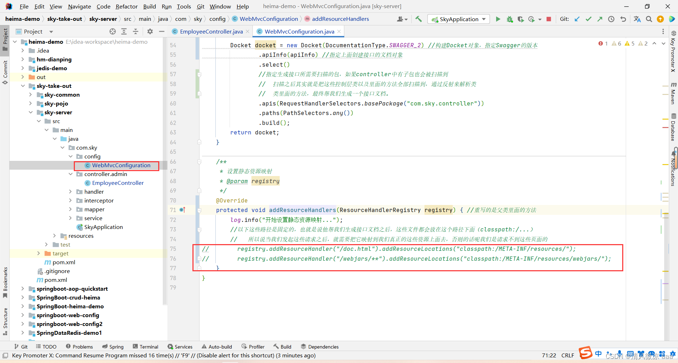Screen dimensions: 678x363
Task: Expand the handler package
Action: pos(70,192)
